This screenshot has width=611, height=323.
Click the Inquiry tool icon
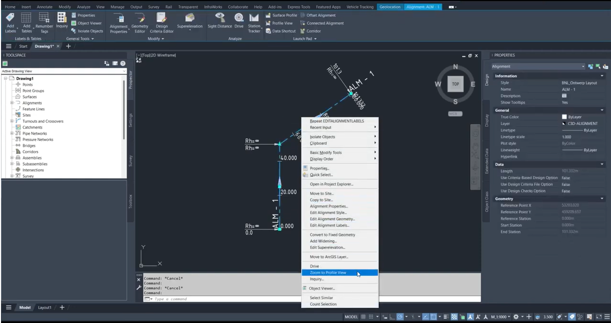coord(62,18)
